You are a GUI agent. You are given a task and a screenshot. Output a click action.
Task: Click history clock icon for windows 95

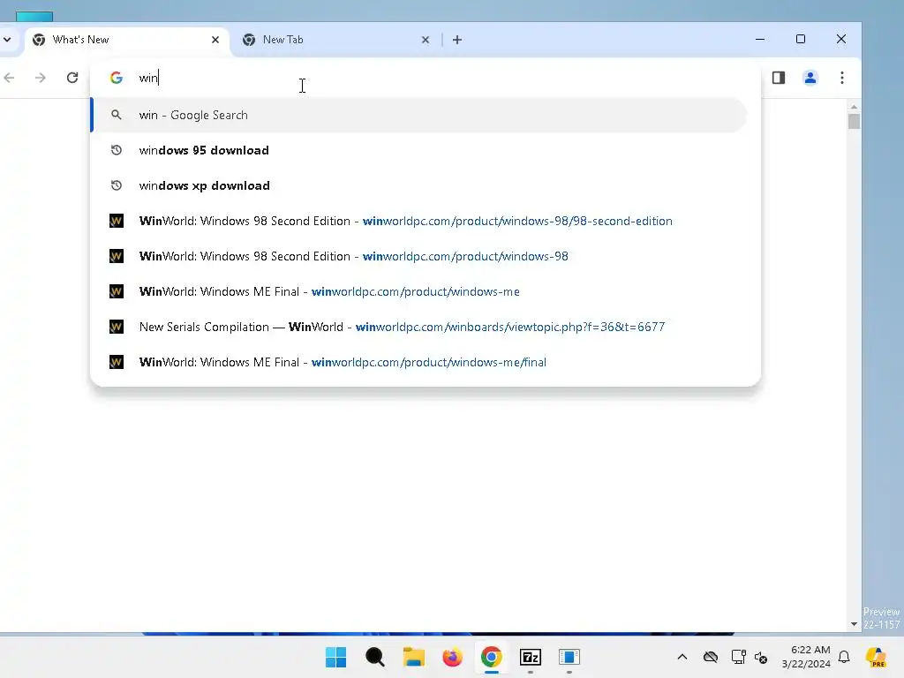117,150
